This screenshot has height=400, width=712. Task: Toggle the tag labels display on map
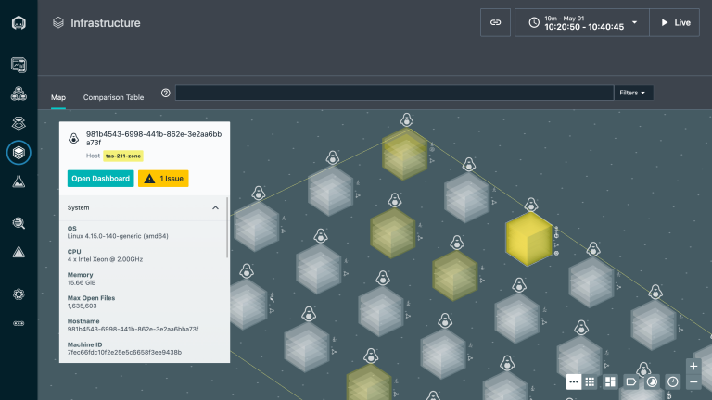click(x=631, y=381)
